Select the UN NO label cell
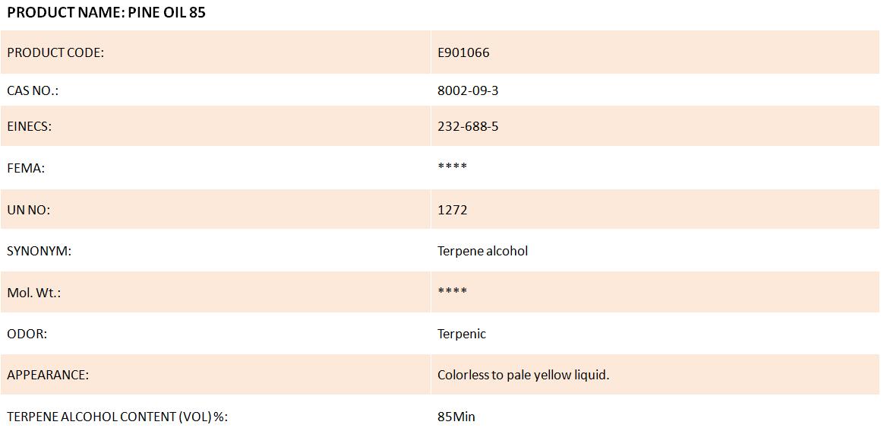Viewport: 881px width, 428px height. (x=215, y=209)
